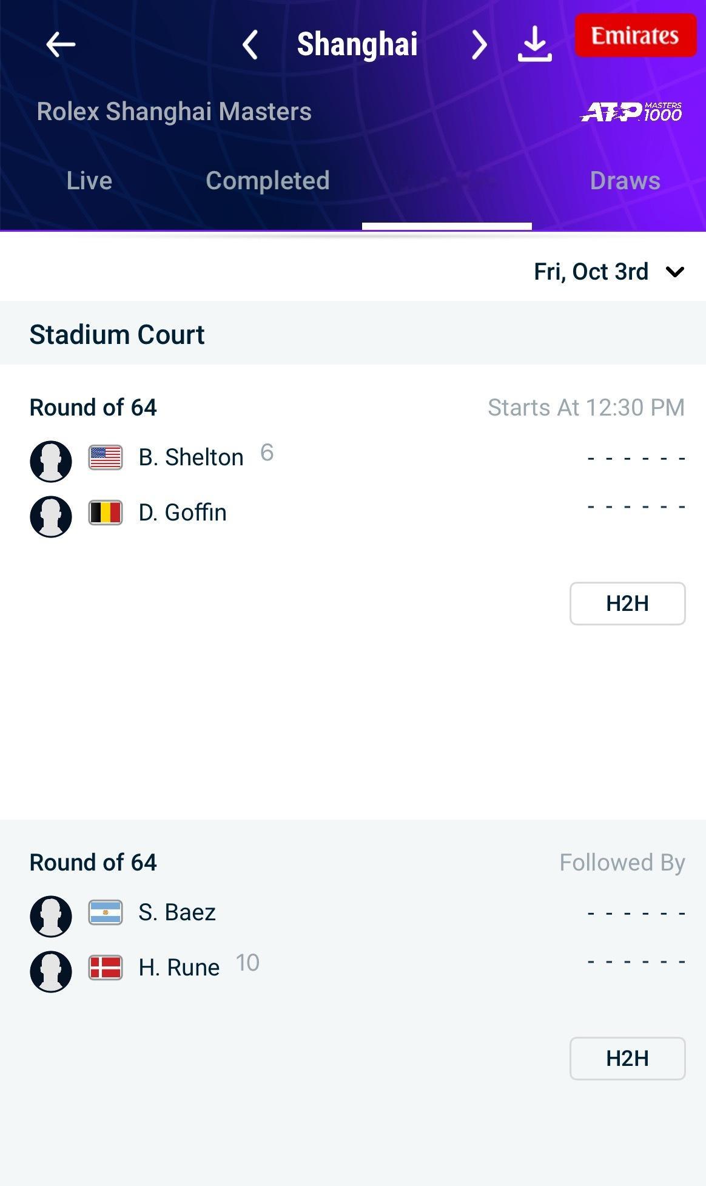Image resolution: width=706 pixels, height=1186 pixels.
Task: View H2H for Shelton vs Goffin
Action: pyautogui.click(x=627, y=604)
